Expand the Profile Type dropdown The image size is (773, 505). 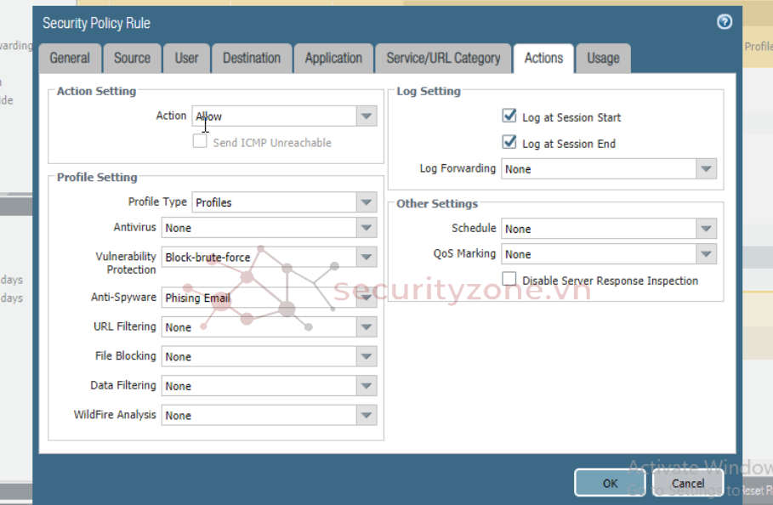tap(367, 202)
